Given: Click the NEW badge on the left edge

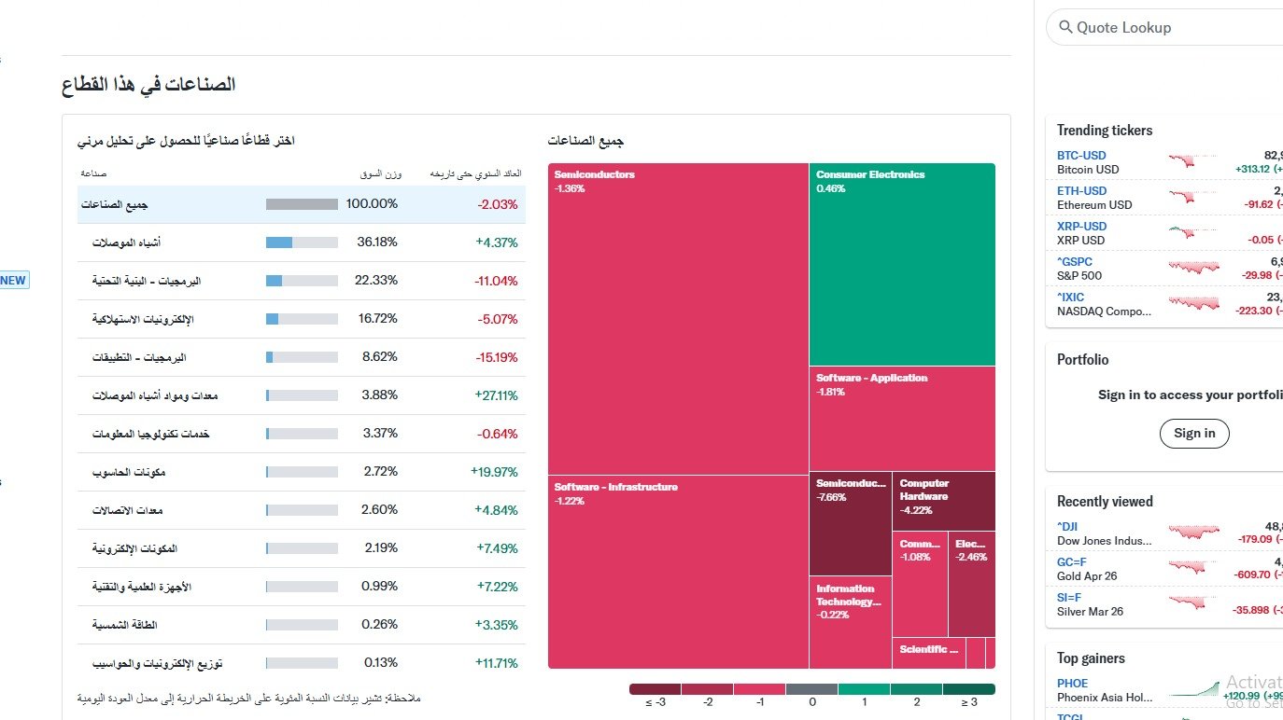Looking at the screenshot, I should point(15,280).
